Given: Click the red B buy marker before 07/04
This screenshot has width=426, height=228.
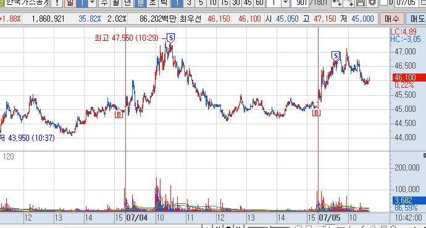Looking at the screenshot, I should 119,114.
